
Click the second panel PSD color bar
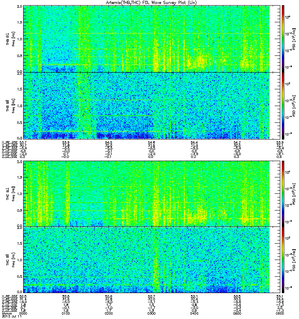point(283,106)
